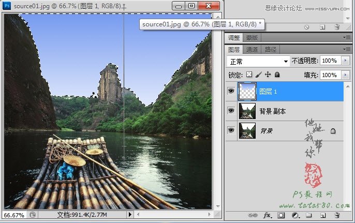Click canvas horizontal scrollbar left arrow

pyautogui.click(x=138, y=214)
